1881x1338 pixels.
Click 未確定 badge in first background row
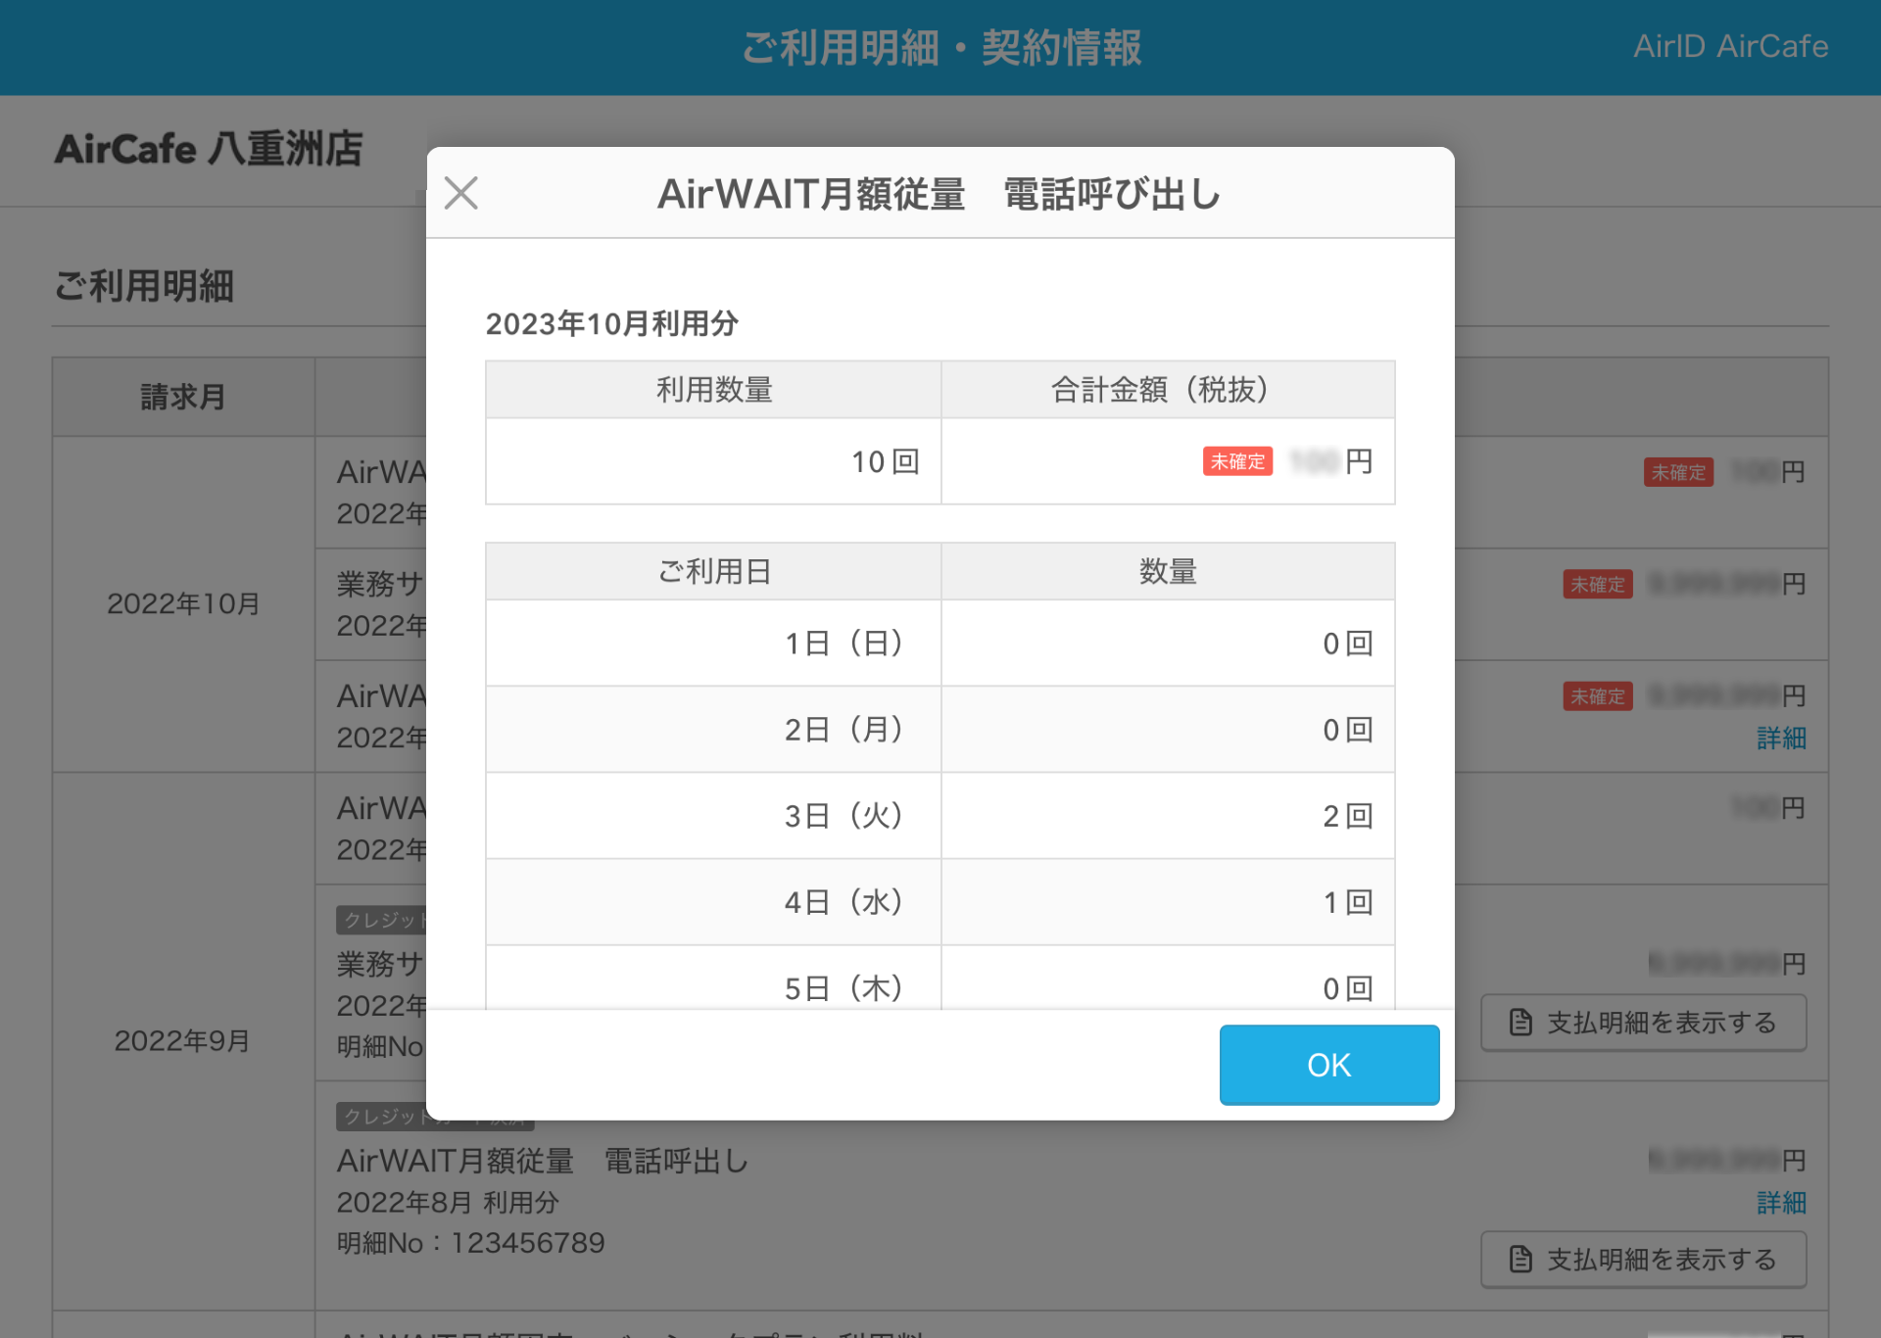1678,472
